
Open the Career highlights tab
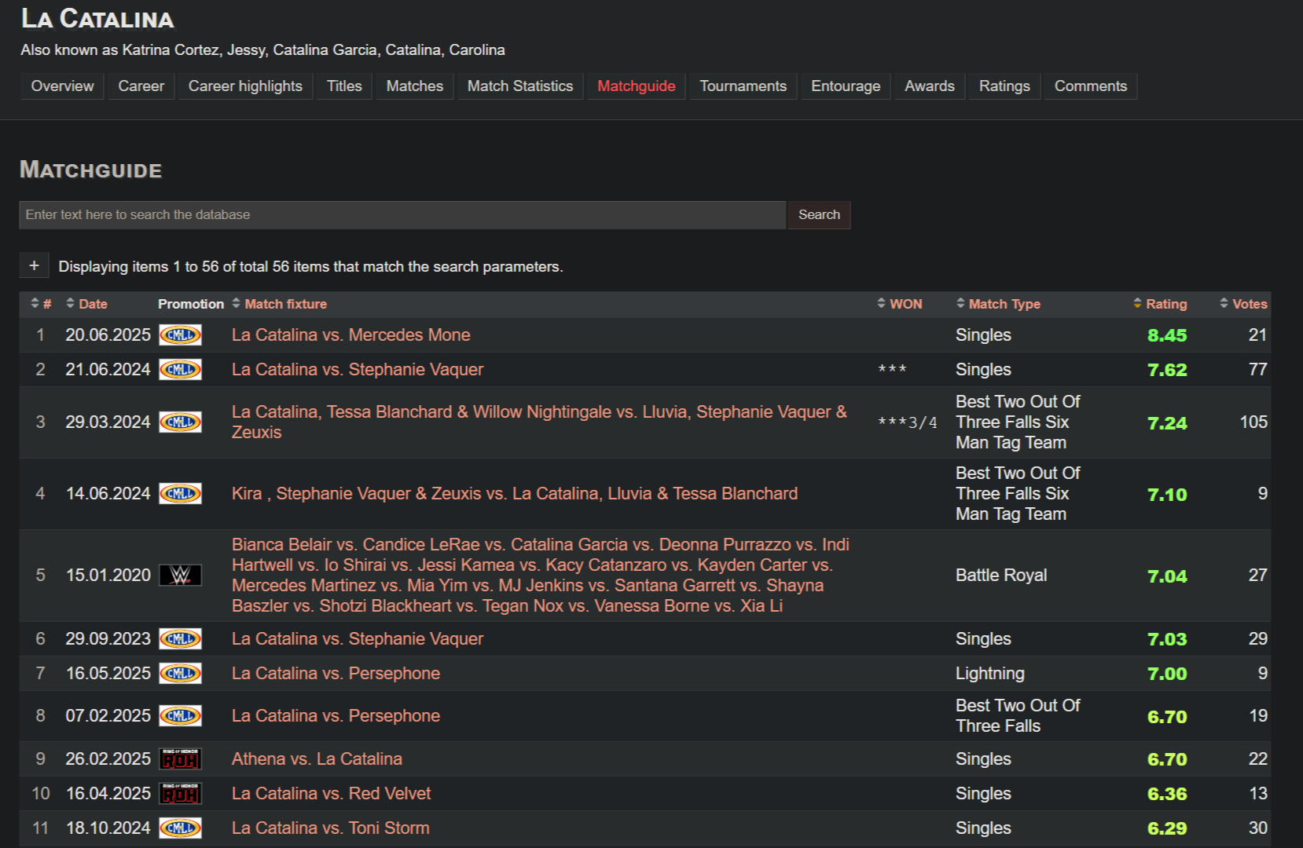[245, 86]
